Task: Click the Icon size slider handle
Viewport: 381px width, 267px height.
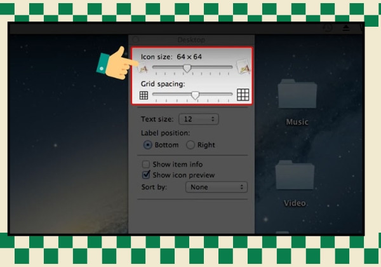Action: click(187, 68)
